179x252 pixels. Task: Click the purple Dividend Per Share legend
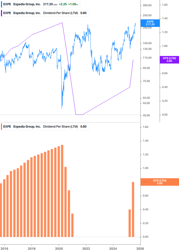(x=45, y=13)
